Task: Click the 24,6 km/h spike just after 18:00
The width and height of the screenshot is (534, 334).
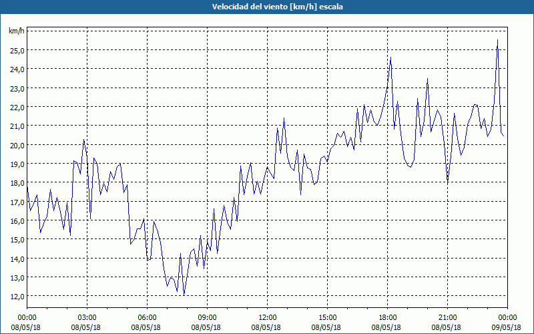Action: coord(390,57)
